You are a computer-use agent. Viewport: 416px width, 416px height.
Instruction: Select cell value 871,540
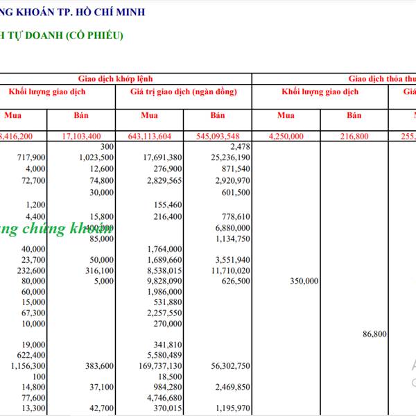(x=236, y=168)
